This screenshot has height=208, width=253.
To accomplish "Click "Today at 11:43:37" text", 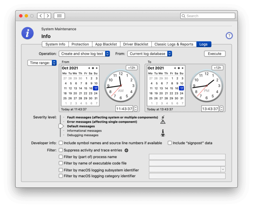I will (74, 109).
